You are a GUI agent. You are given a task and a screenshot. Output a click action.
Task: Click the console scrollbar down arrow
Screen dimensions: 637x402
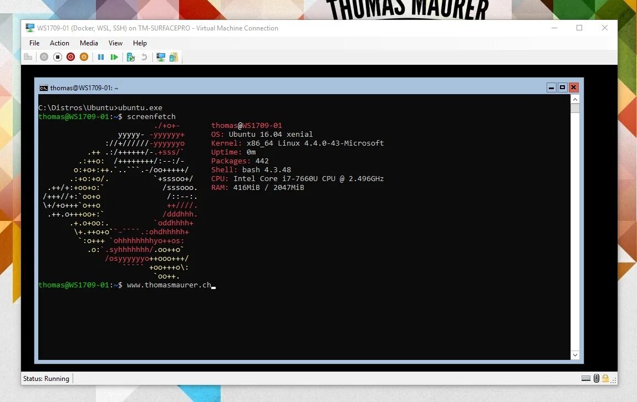pos(575,355)
